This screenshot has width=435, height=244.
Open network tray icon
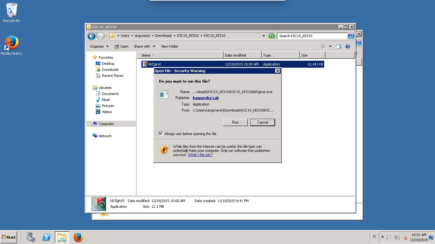397,237
